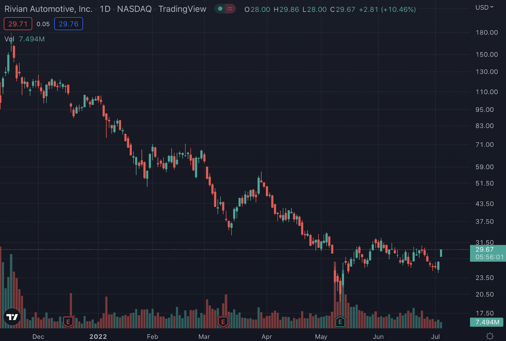
Task: Open the USD currency dropdown
Action: tap(484, 8)
